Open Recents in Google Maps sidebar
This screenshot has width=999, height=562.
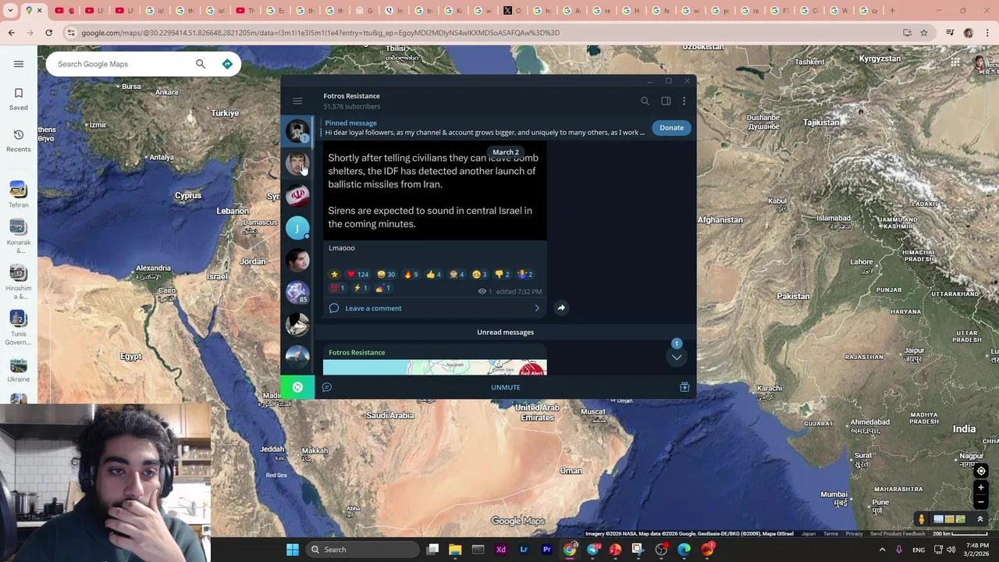(x=19, y=140)
